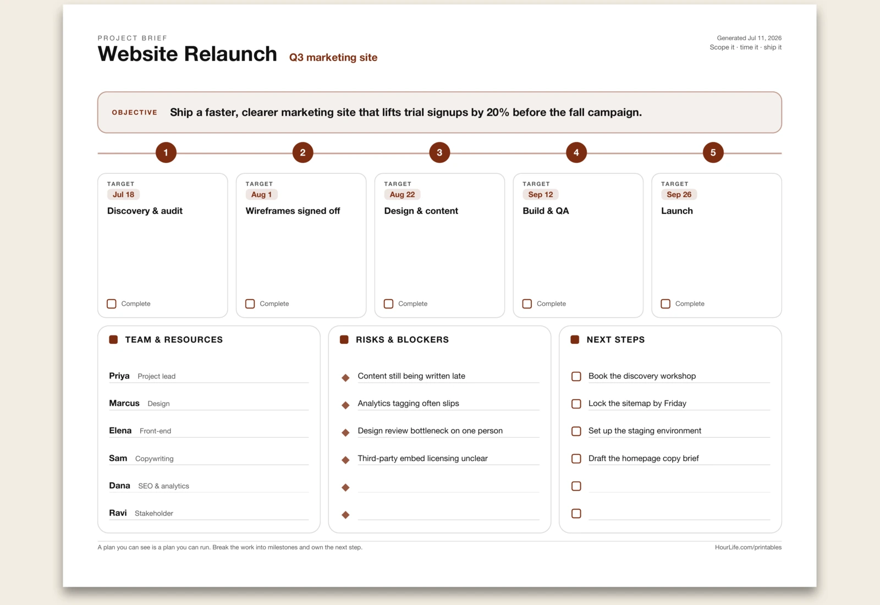880x605 pixels.
Task: Click the OBJECTIVE label
Action: click(135, 112)
